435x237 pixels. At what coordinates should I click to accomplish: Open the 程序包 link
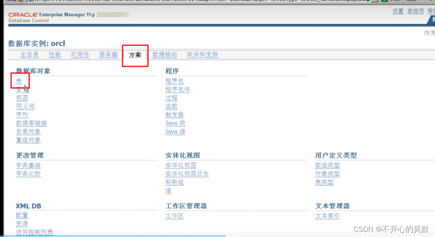tap(174, 81)
